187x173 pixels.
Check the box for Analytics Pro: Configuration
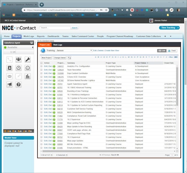click(41, 66)
